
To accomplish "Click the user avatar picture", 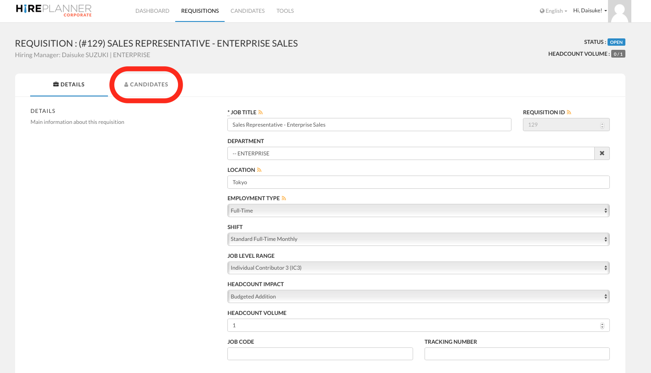I will pyautogui.click(x=619, y=11).
